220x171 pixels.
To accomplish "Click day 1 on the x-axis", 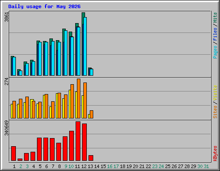I will (14, 166).
